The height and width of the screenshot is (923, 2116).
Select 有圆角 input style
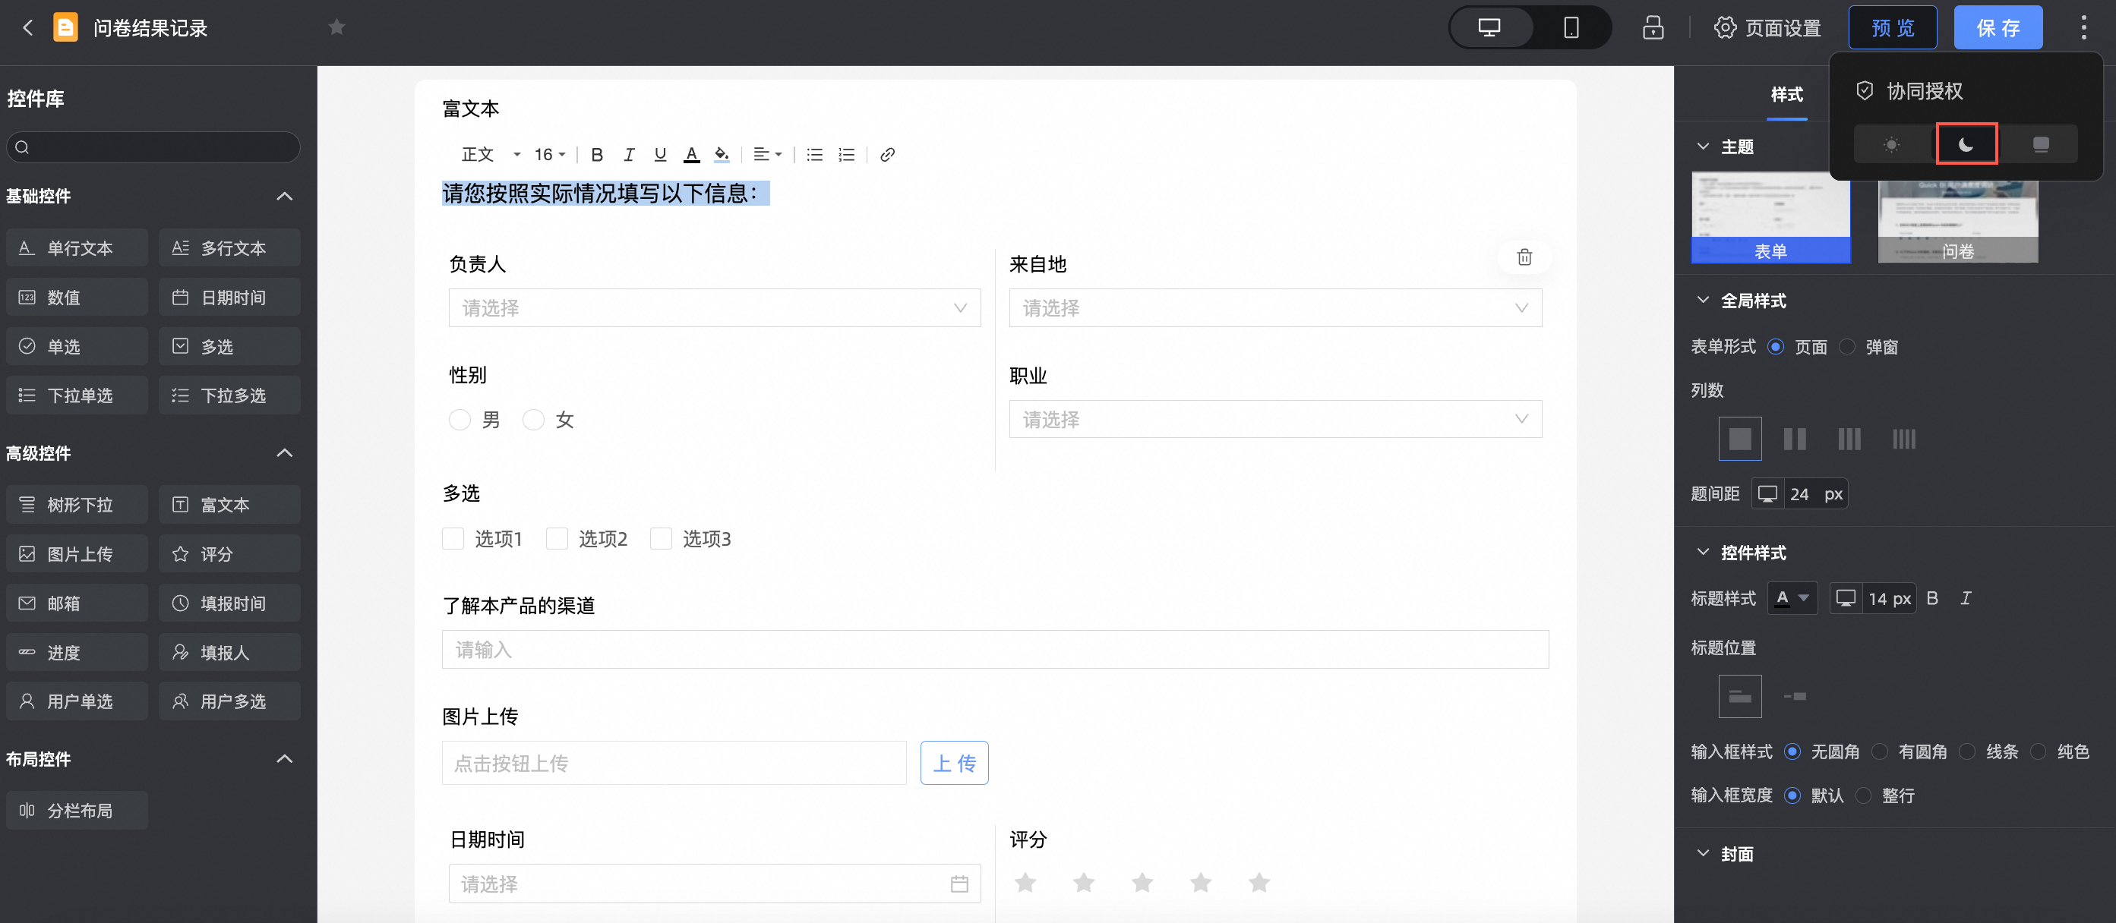coord(1880,751)
